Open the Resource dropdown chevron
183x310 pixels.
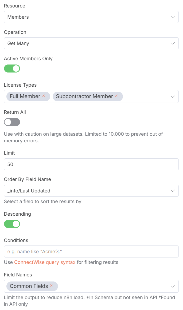(173, 17)
